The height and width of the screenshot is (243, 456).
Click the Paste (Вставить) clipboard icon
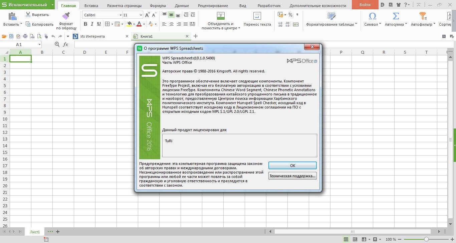(x=12, y=16)
